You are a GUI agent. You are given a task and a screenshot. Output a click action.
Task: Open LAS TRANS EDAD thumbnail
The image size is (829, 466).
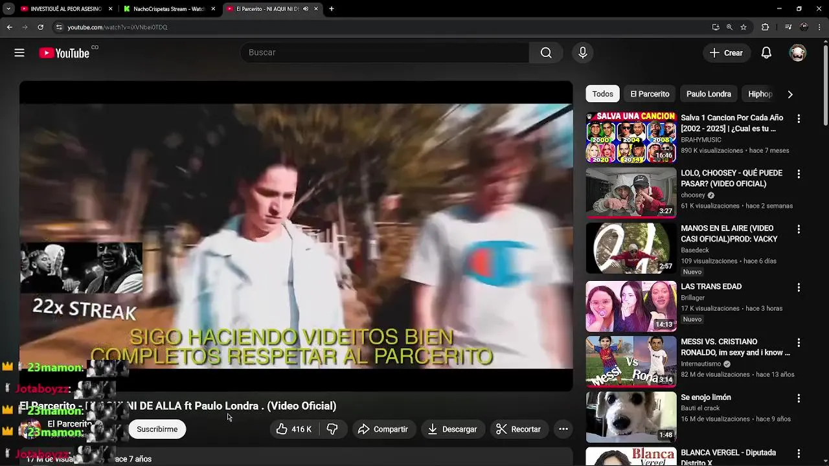(x=631, y=305)
